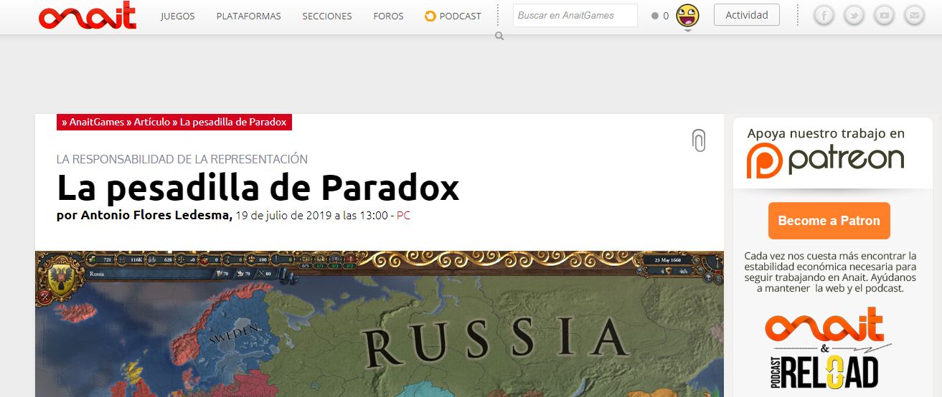Click the search magnifier icon
The image size is (942, 397).
click(499, 36)
